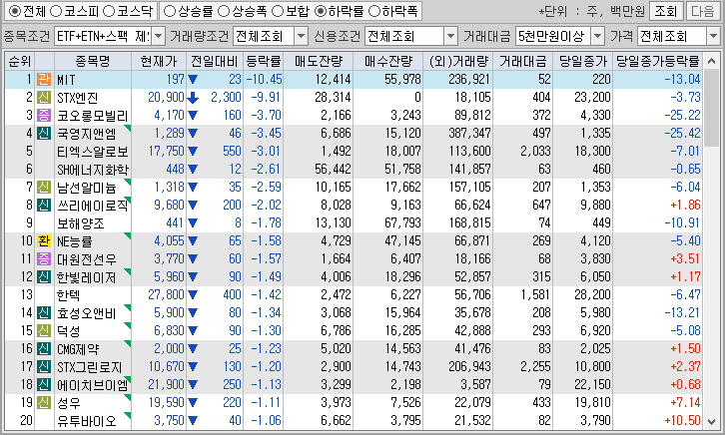This screenshot has height=435, width=725.
Task: Click the 신 badge beside STX엔진
Action: (44, 98)
